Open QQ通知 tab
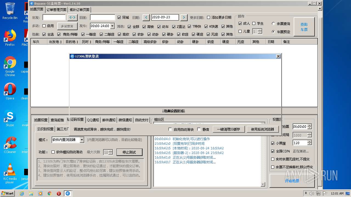 pyautogui.click(x=93, y=120)
